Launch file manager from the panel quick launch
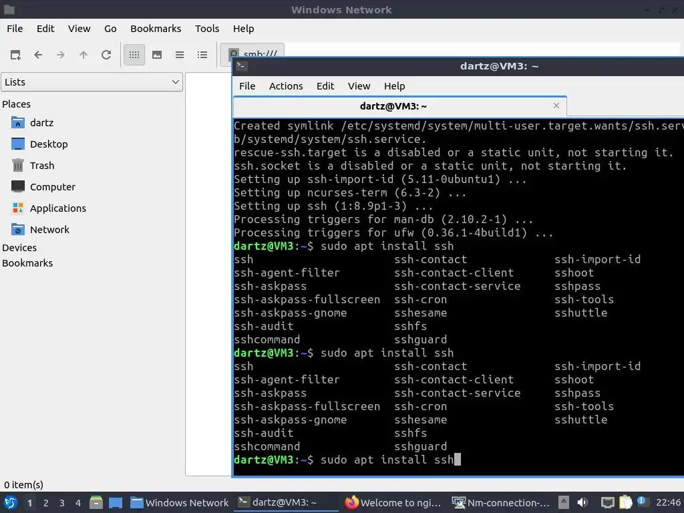The height and width of the screenshot is (513, 684). (96, 503)
